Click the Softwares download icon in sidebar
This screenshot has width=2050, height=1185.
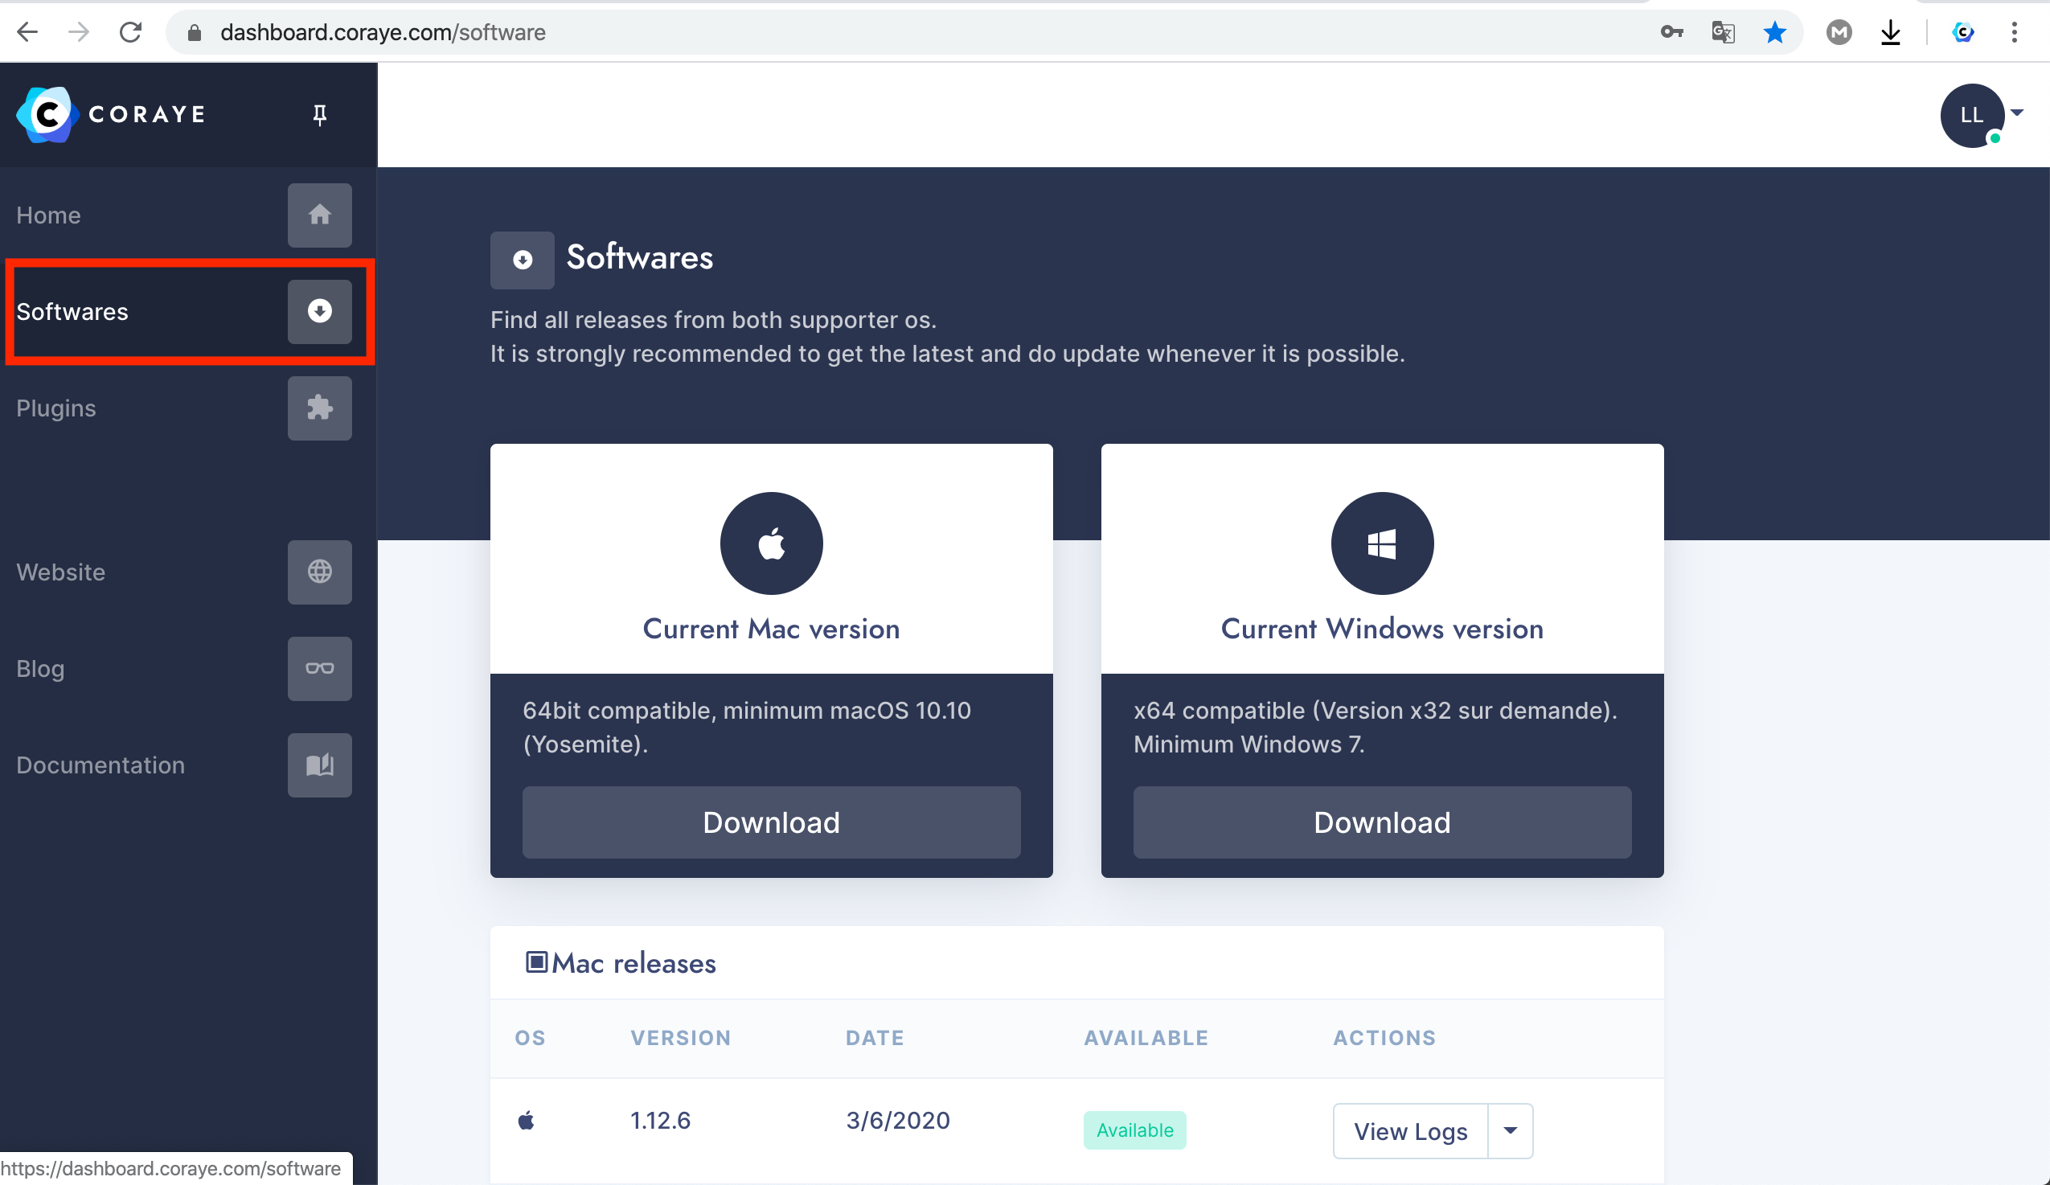pyautogui.click(x=320, y=311)
